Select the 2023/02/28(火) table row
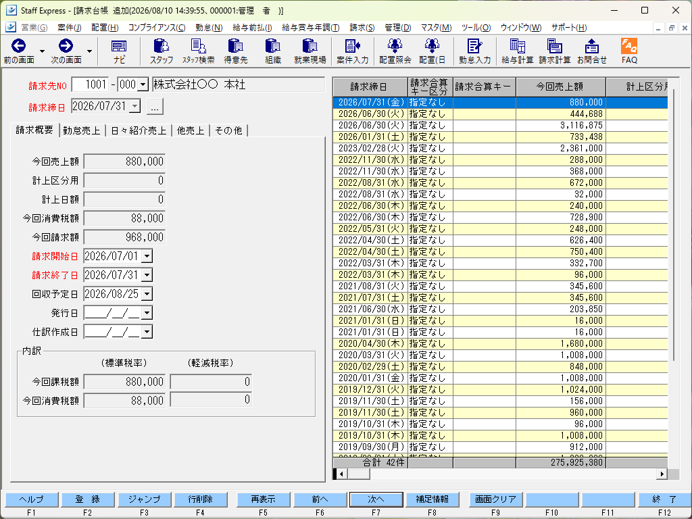This screenshot has width=692, height=519. pos(500,148)
